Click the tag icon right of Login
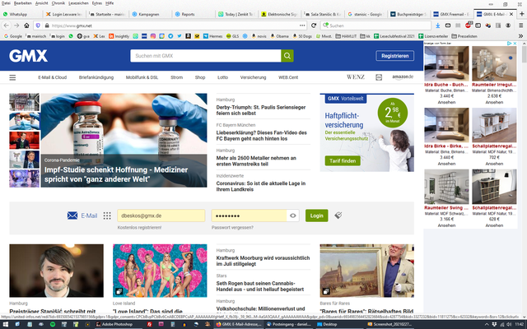This screenshot has height=329, width=527. (x=338, y=215)
